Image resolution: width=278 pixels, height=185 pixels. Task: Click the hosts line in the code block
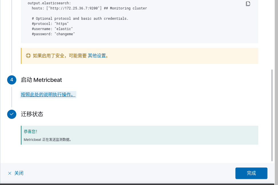tap(89, 8)
